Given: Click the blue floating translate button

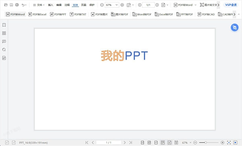Looking at the screenshot, I should coord(234,27).
